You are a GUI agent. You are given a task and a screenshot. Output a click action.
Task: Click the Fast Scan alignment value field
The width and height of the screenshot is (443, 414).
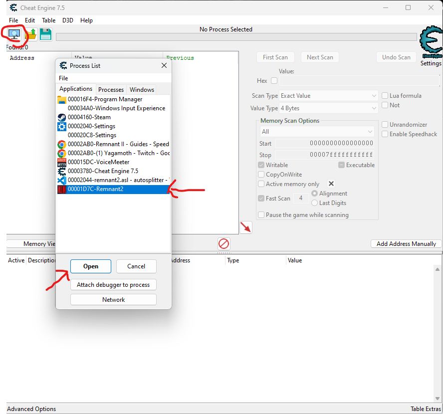coord(301,198)
